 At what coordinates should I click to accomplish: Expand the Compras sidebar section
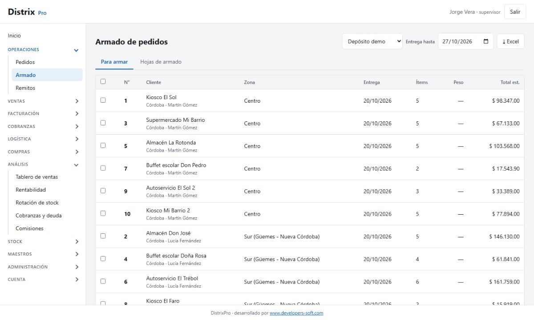pos(44,152)
